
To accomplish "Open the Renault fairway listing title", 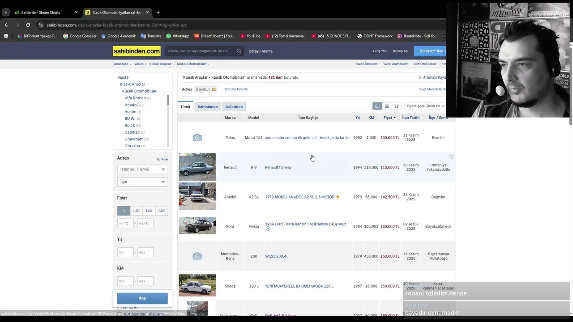I will [x=278, y=167].
